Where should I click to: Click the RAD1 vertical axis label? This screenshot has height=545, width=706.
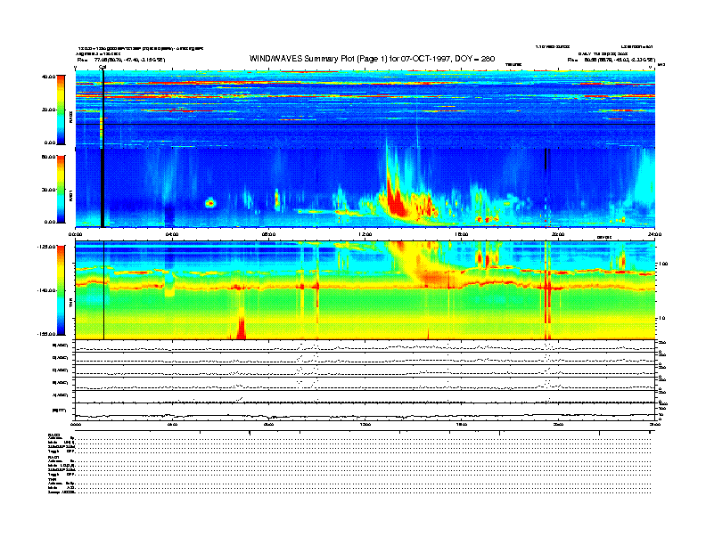(70, 195)
